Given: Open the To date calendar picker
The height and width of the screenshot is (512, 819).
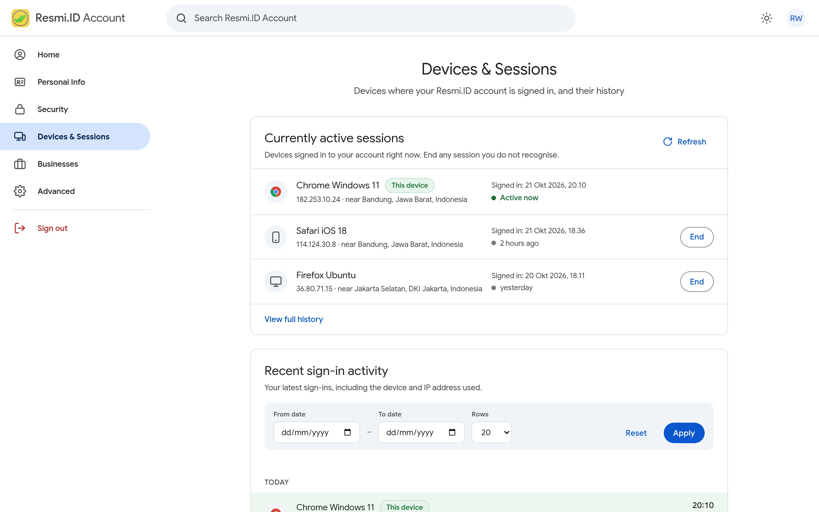Looking at the screenshot, I should 452,432.
